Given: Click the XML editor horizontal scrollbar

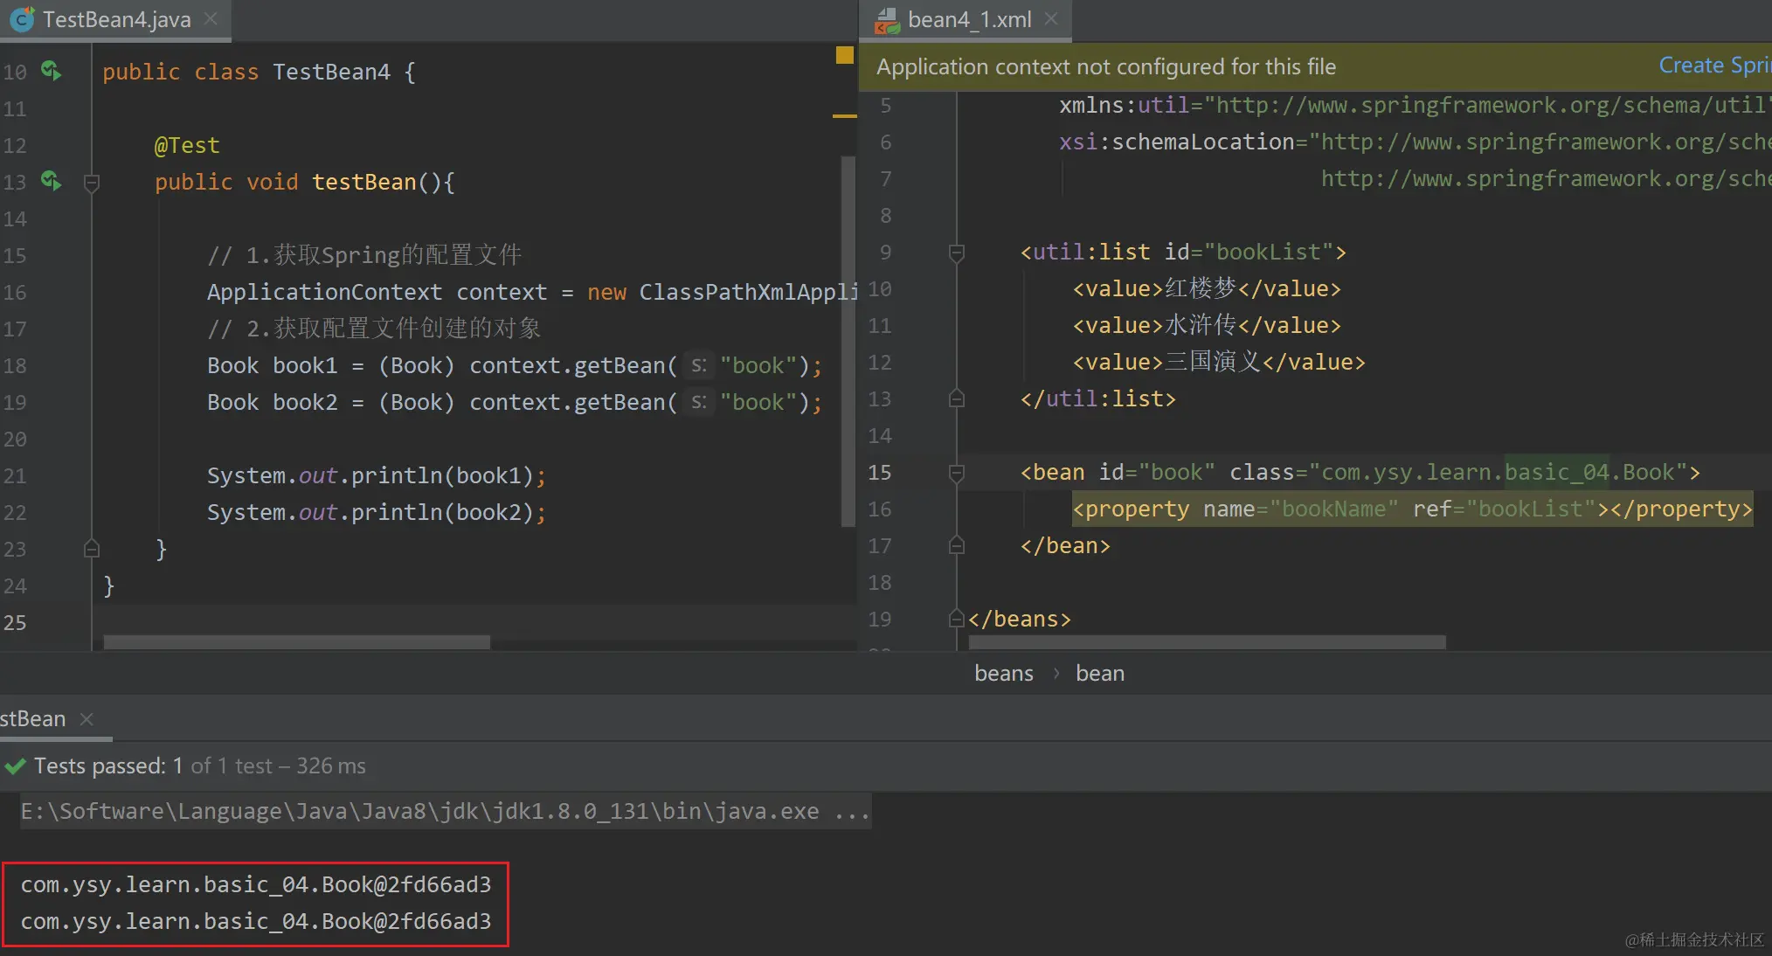Looking at the screenshot, I should pyautogui.click(x=1206, y=642).
